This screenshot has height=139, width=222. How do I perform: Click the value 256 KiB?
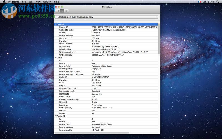tap(95, 38)
